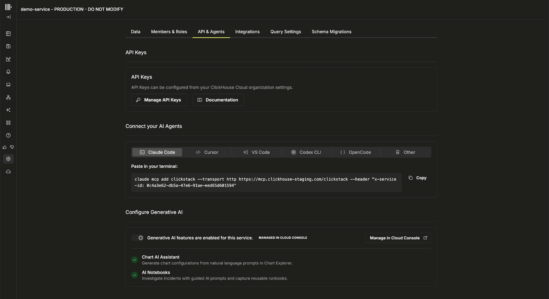Click the thumbs up feedback icon
This screenshot has width=549, height=299.
click(x=5, y=147)
